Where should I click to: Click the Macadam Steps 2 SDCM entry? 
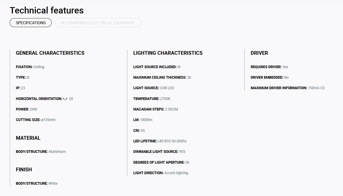coord(156,109)
